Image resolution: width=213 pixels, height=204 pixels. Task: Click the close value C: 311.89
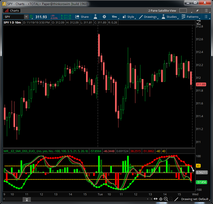click(x=100, y=22)
